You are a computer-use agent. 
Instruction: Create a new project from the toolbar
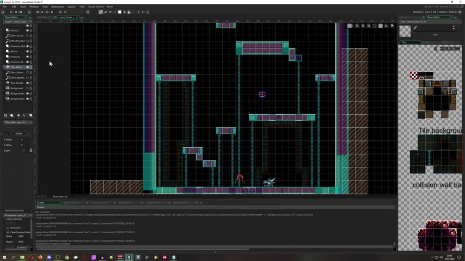(x=11, y=12)
